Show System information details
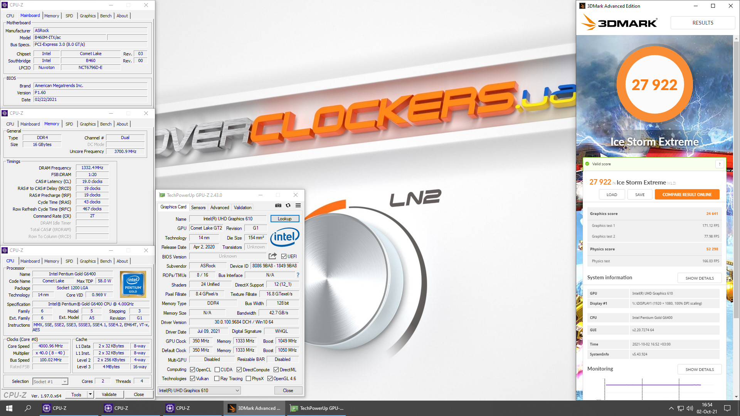The image size is (740, 416). point(700,278)
